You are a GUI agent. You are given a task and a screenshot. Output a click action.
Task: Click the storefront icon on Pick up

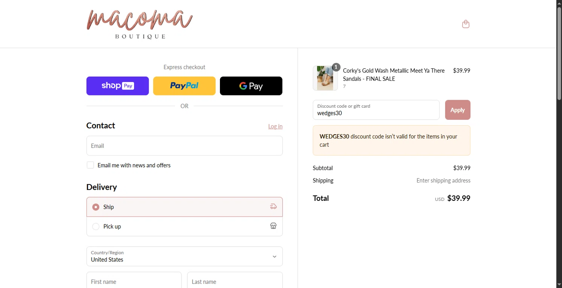click(x=274, y=226)
